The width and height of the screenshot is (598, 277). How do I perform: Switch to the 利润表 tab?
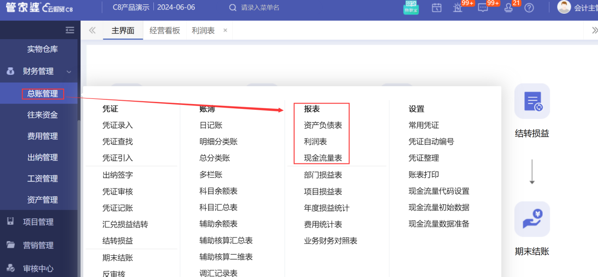(203, 30)
